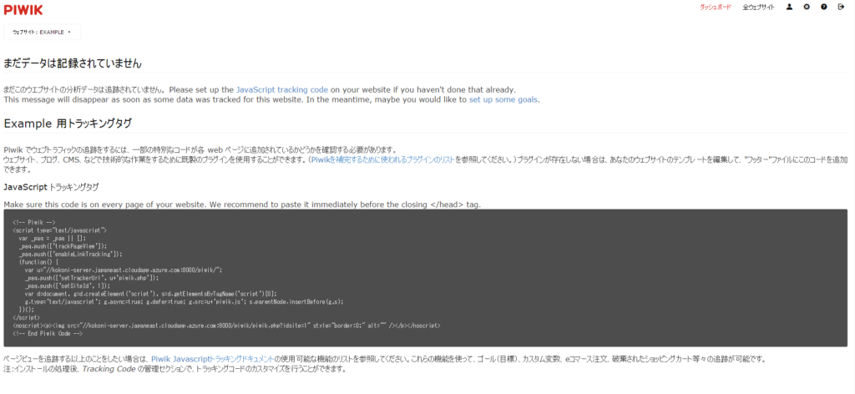Click inside the tracking code box

pyautogui.click(x=425, y=278)
